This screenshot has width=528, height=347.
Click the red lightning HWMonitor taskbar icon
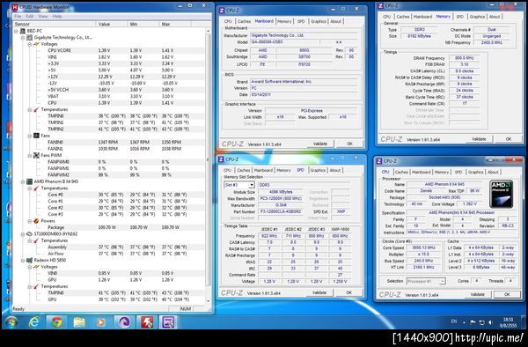(x=147, y=322)
